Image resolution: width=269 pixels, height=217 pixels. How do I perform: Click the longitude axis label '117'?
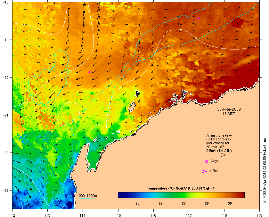(189, 215)
